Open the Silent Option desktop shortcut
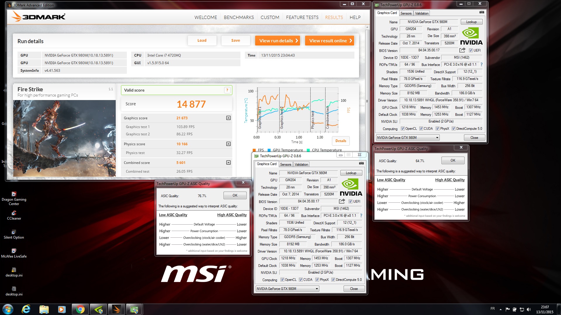This screenshot has width=561, height=315. pyautogui.click(x=14, y=234)
